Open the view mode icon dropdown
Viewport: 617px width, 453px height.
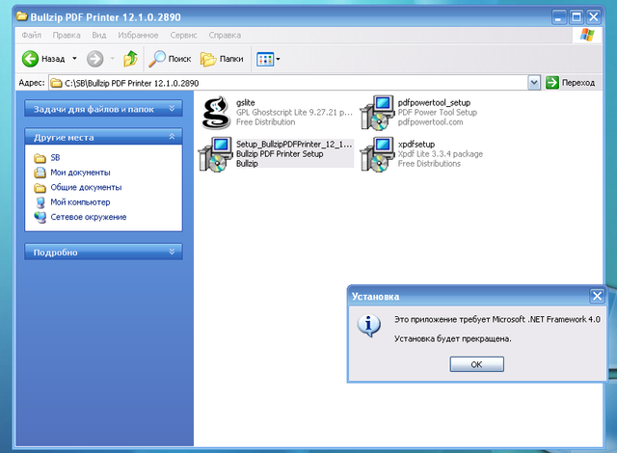268,60
